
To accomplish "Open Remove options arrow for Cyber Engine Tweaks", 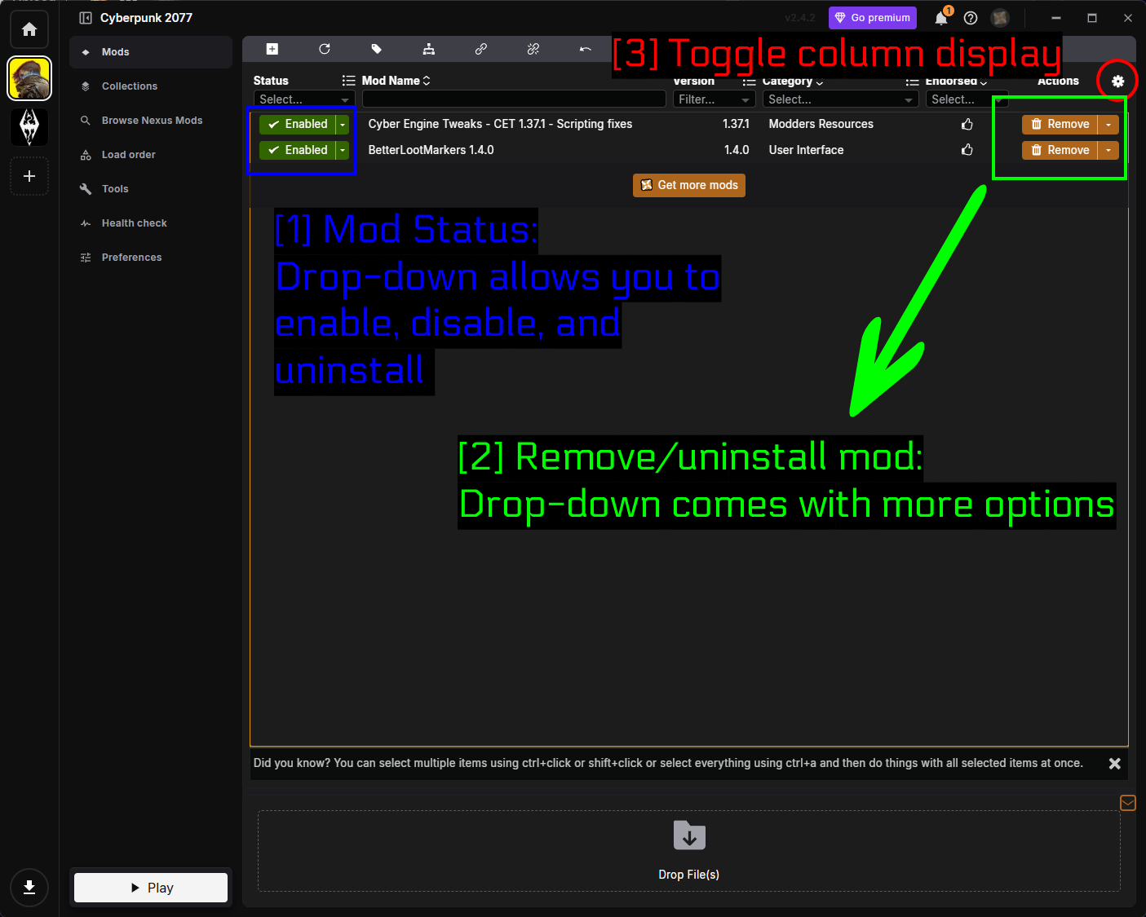I will [1108, 124].
